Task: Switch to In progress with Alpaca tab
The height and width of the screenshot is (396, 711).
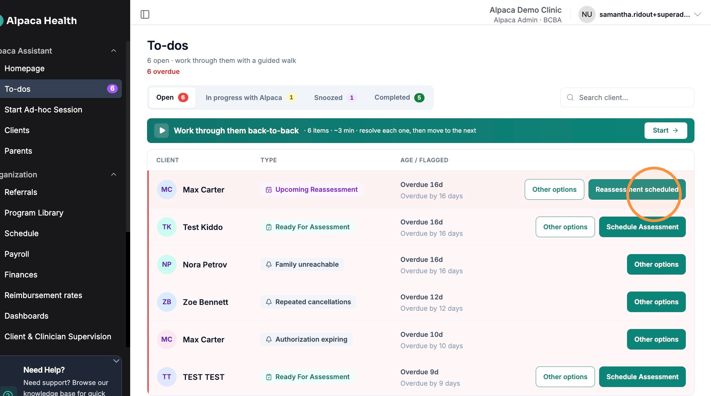Action: pyautogui.click(x=250, y=98)
